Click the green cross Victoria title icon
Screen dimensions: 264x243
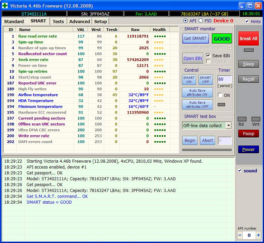coord(4,6)
